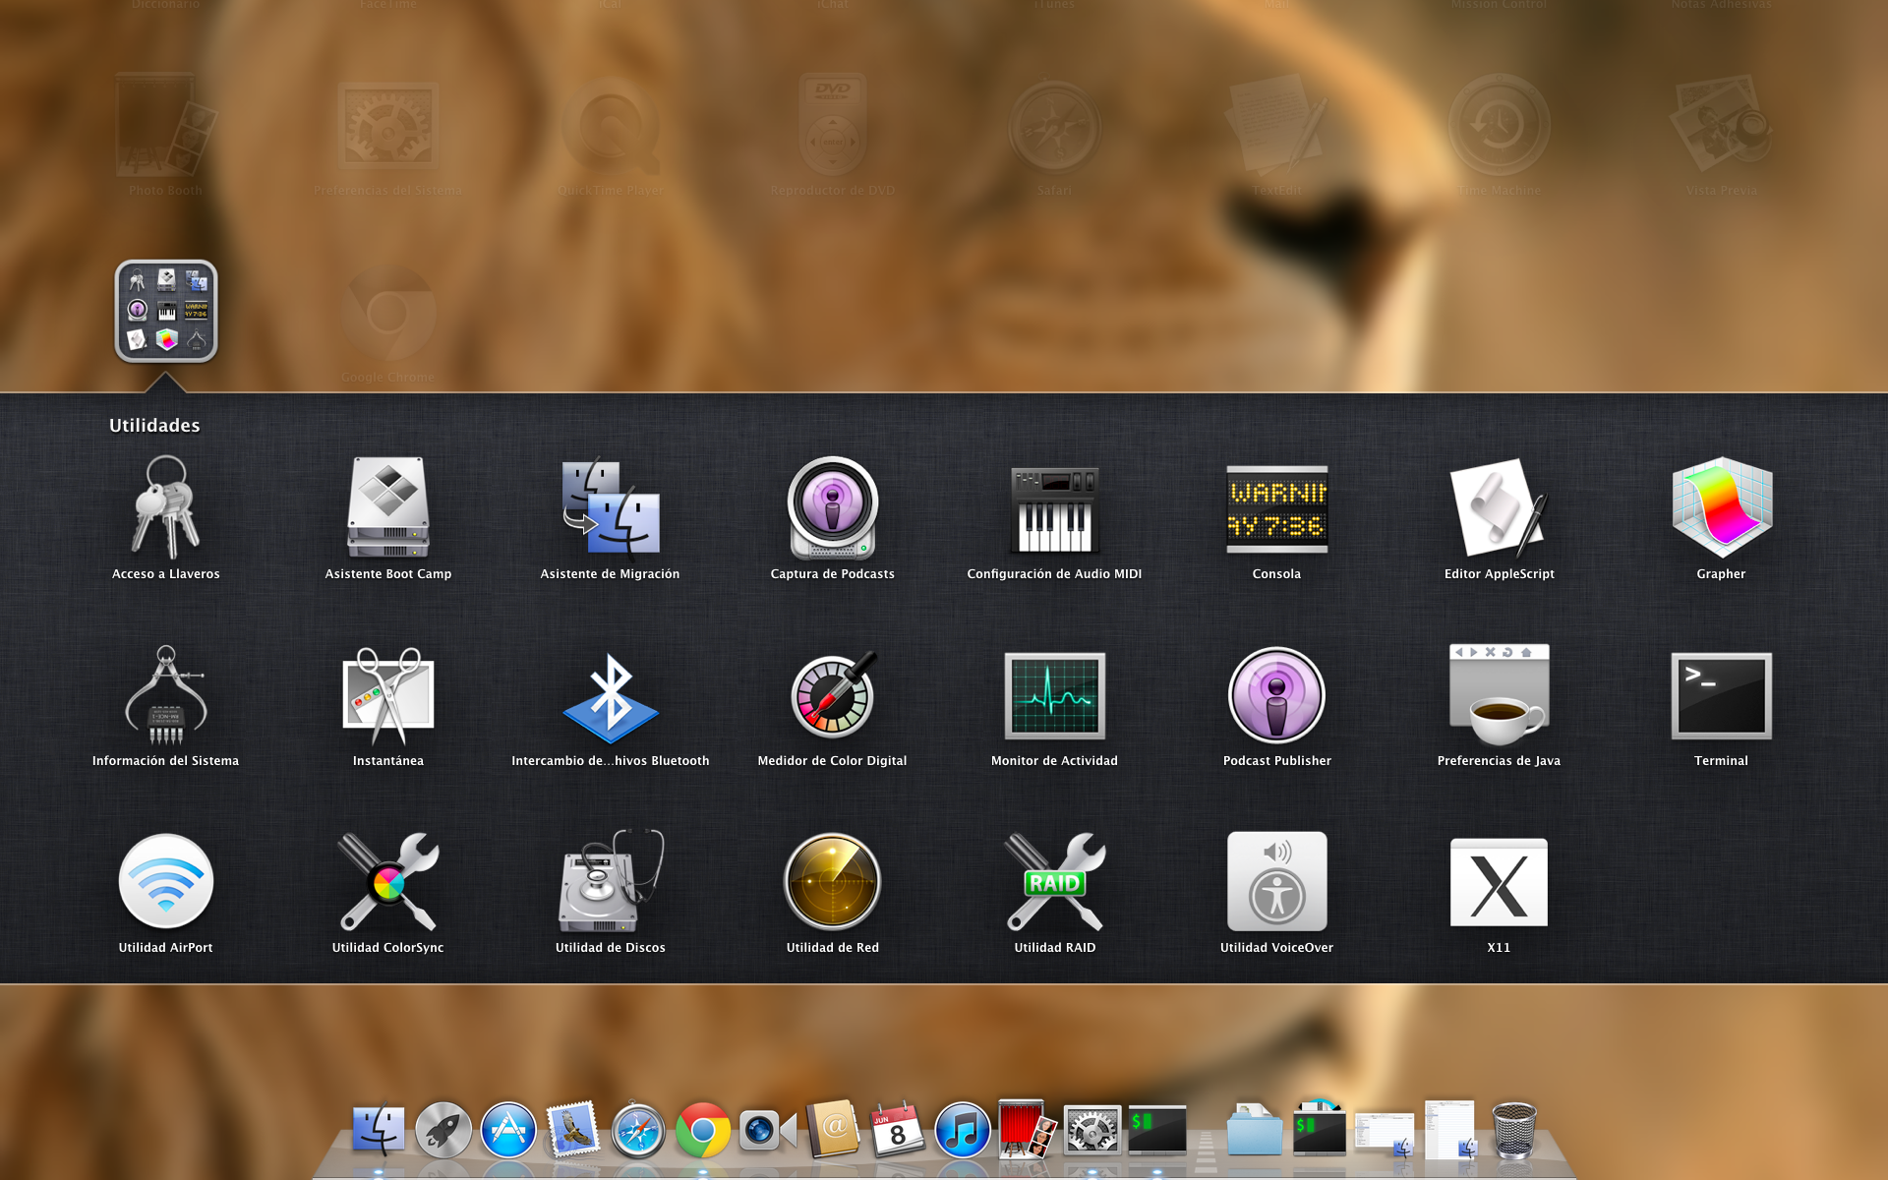Screen dimensions: 1888x1180
Task: Click the Utilidades folder title
Action: 154,426
